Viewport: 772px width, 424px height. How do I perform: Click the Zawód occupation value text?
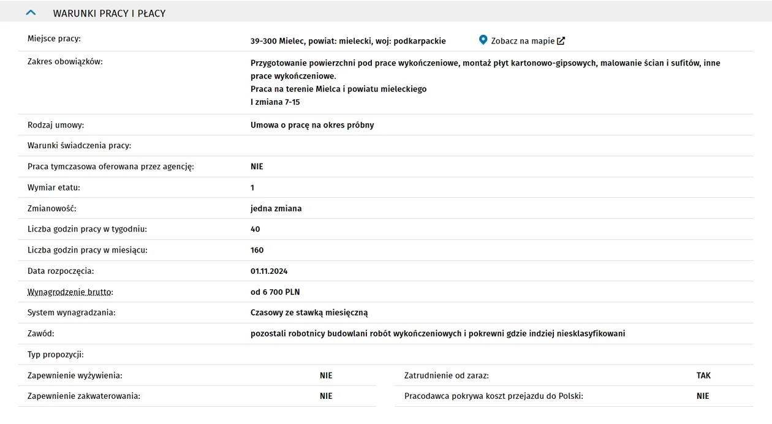437,334
